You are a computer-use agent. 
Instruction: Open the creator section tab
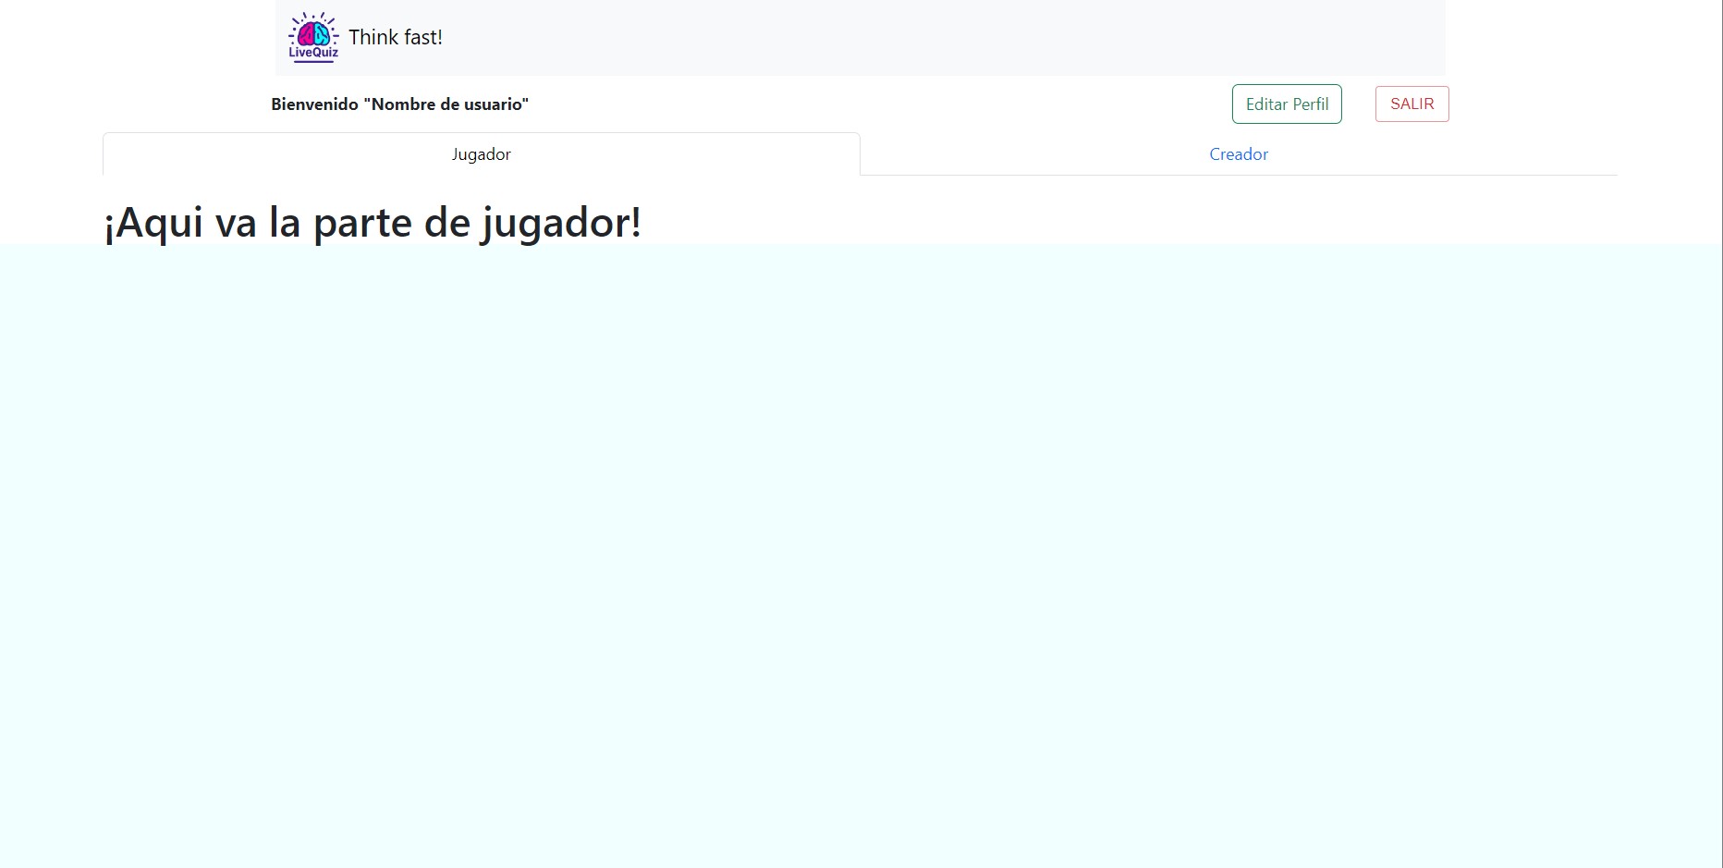1238,154
